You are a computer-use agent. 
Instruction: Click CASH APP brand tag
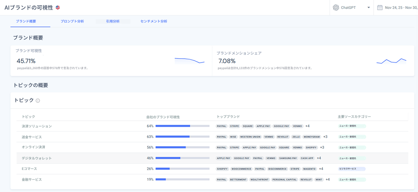click(x=307, y=158)
